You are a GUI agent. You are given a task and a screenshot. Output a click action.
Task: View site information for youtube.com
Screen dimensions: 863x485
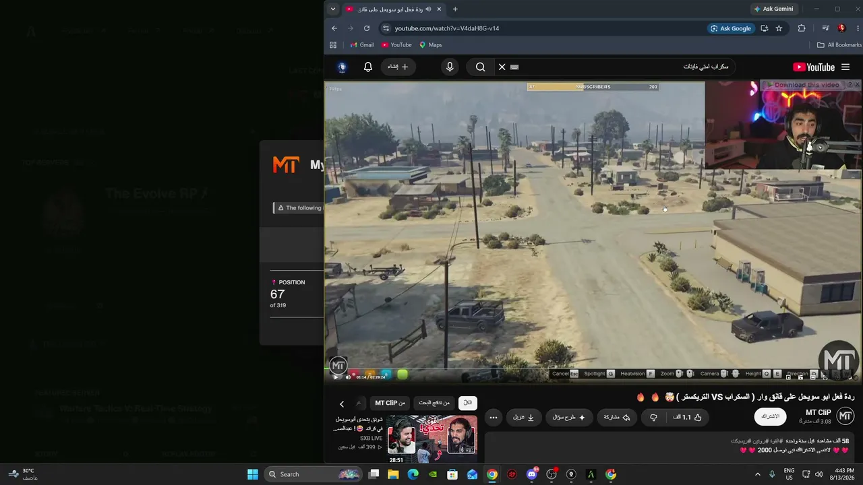[x=386, y=28]
